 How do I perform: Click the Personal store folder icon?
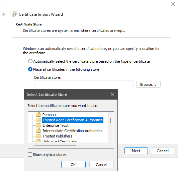coord(38,115)
